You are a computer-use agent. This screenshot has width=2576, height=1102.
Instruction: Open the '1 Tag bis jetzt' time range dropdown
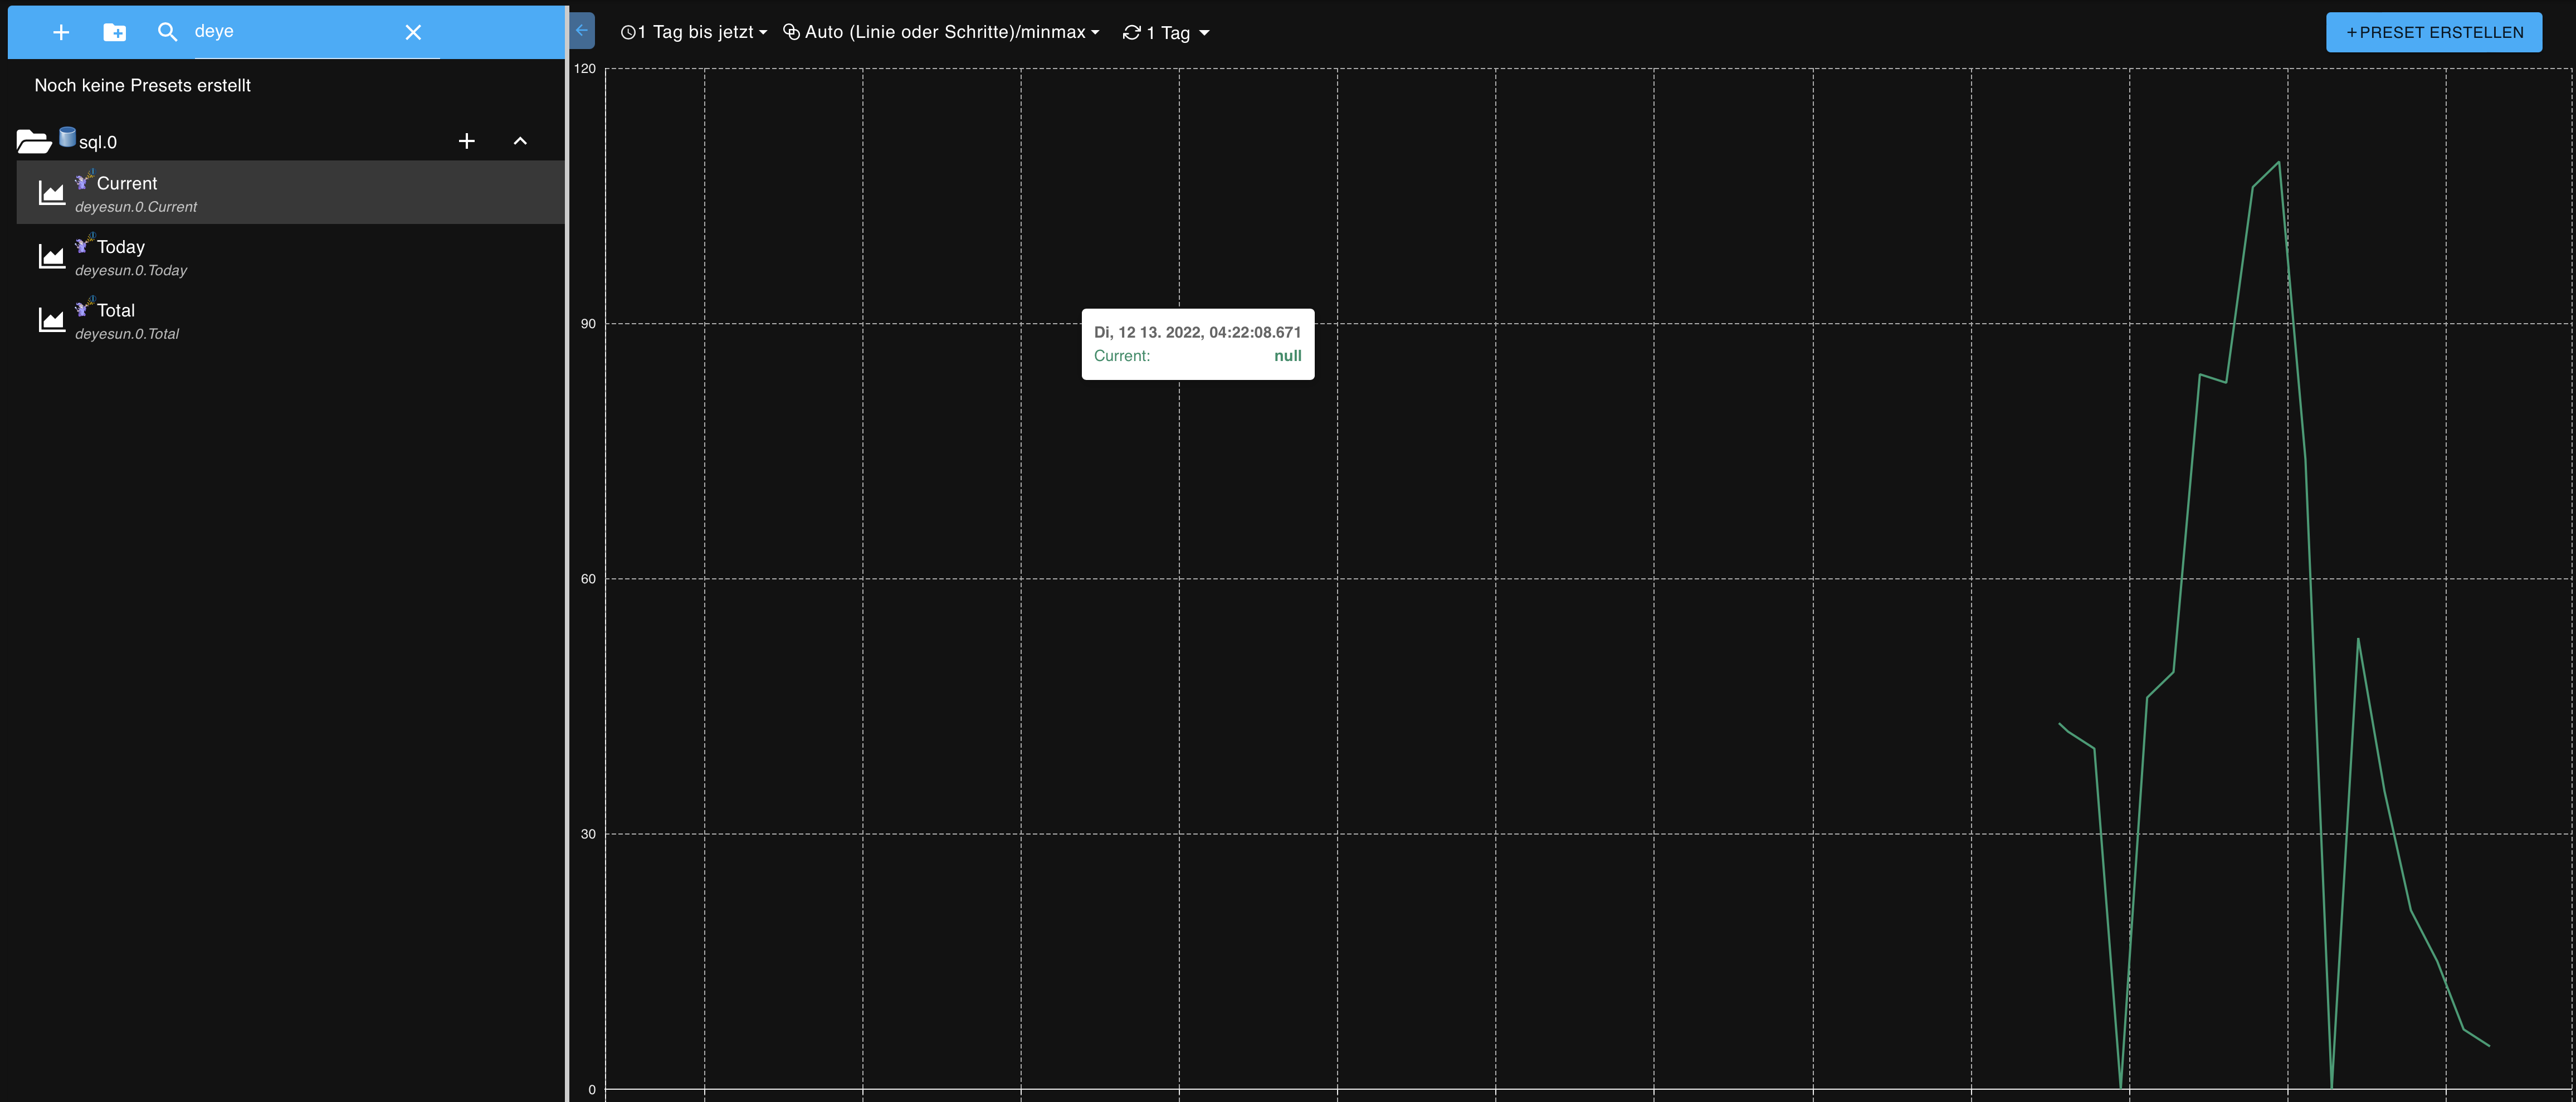(694, 32)
